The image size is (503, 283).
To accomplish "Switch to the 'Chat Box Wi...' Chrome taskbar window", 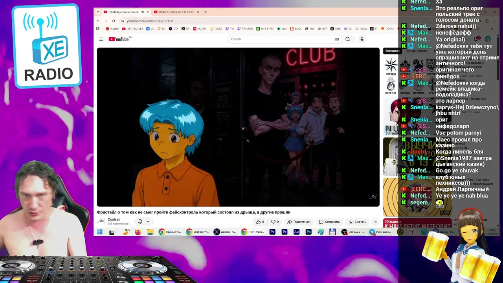I will (x=198, y=232).
